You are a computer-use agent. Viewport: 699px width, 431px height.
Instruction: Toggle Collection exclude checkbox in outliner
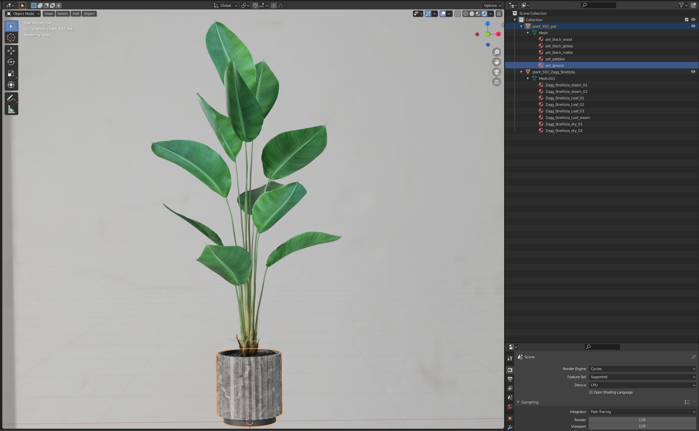[x=686, y=20]
